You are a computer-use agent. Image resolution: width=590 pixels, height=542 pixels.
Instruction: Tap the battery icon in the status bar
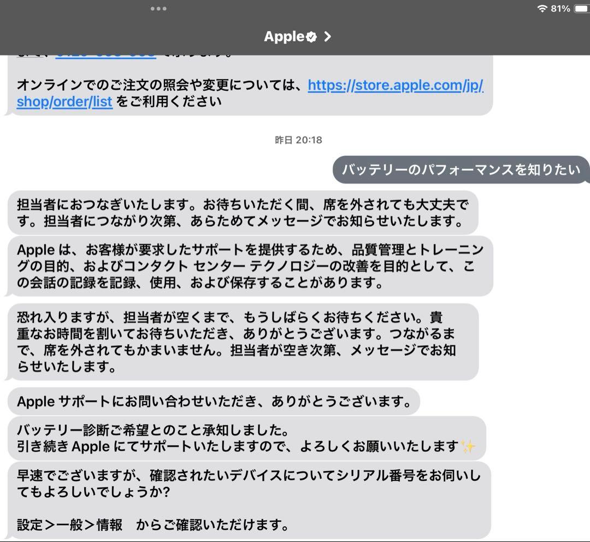click(581, 9)
